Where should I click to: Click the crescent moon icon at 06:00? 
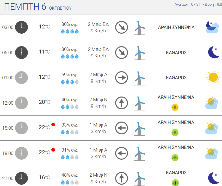pos(214,52)
